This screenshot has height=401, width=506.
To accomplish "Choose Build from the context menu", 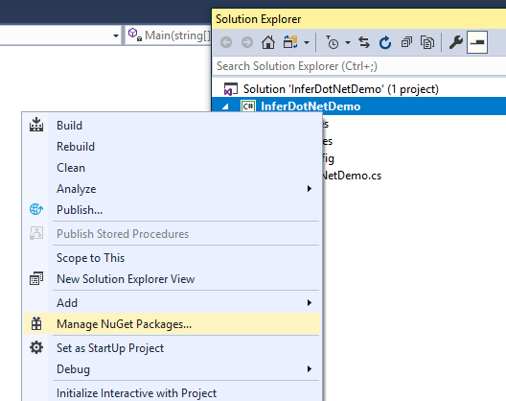I will 172,126.
